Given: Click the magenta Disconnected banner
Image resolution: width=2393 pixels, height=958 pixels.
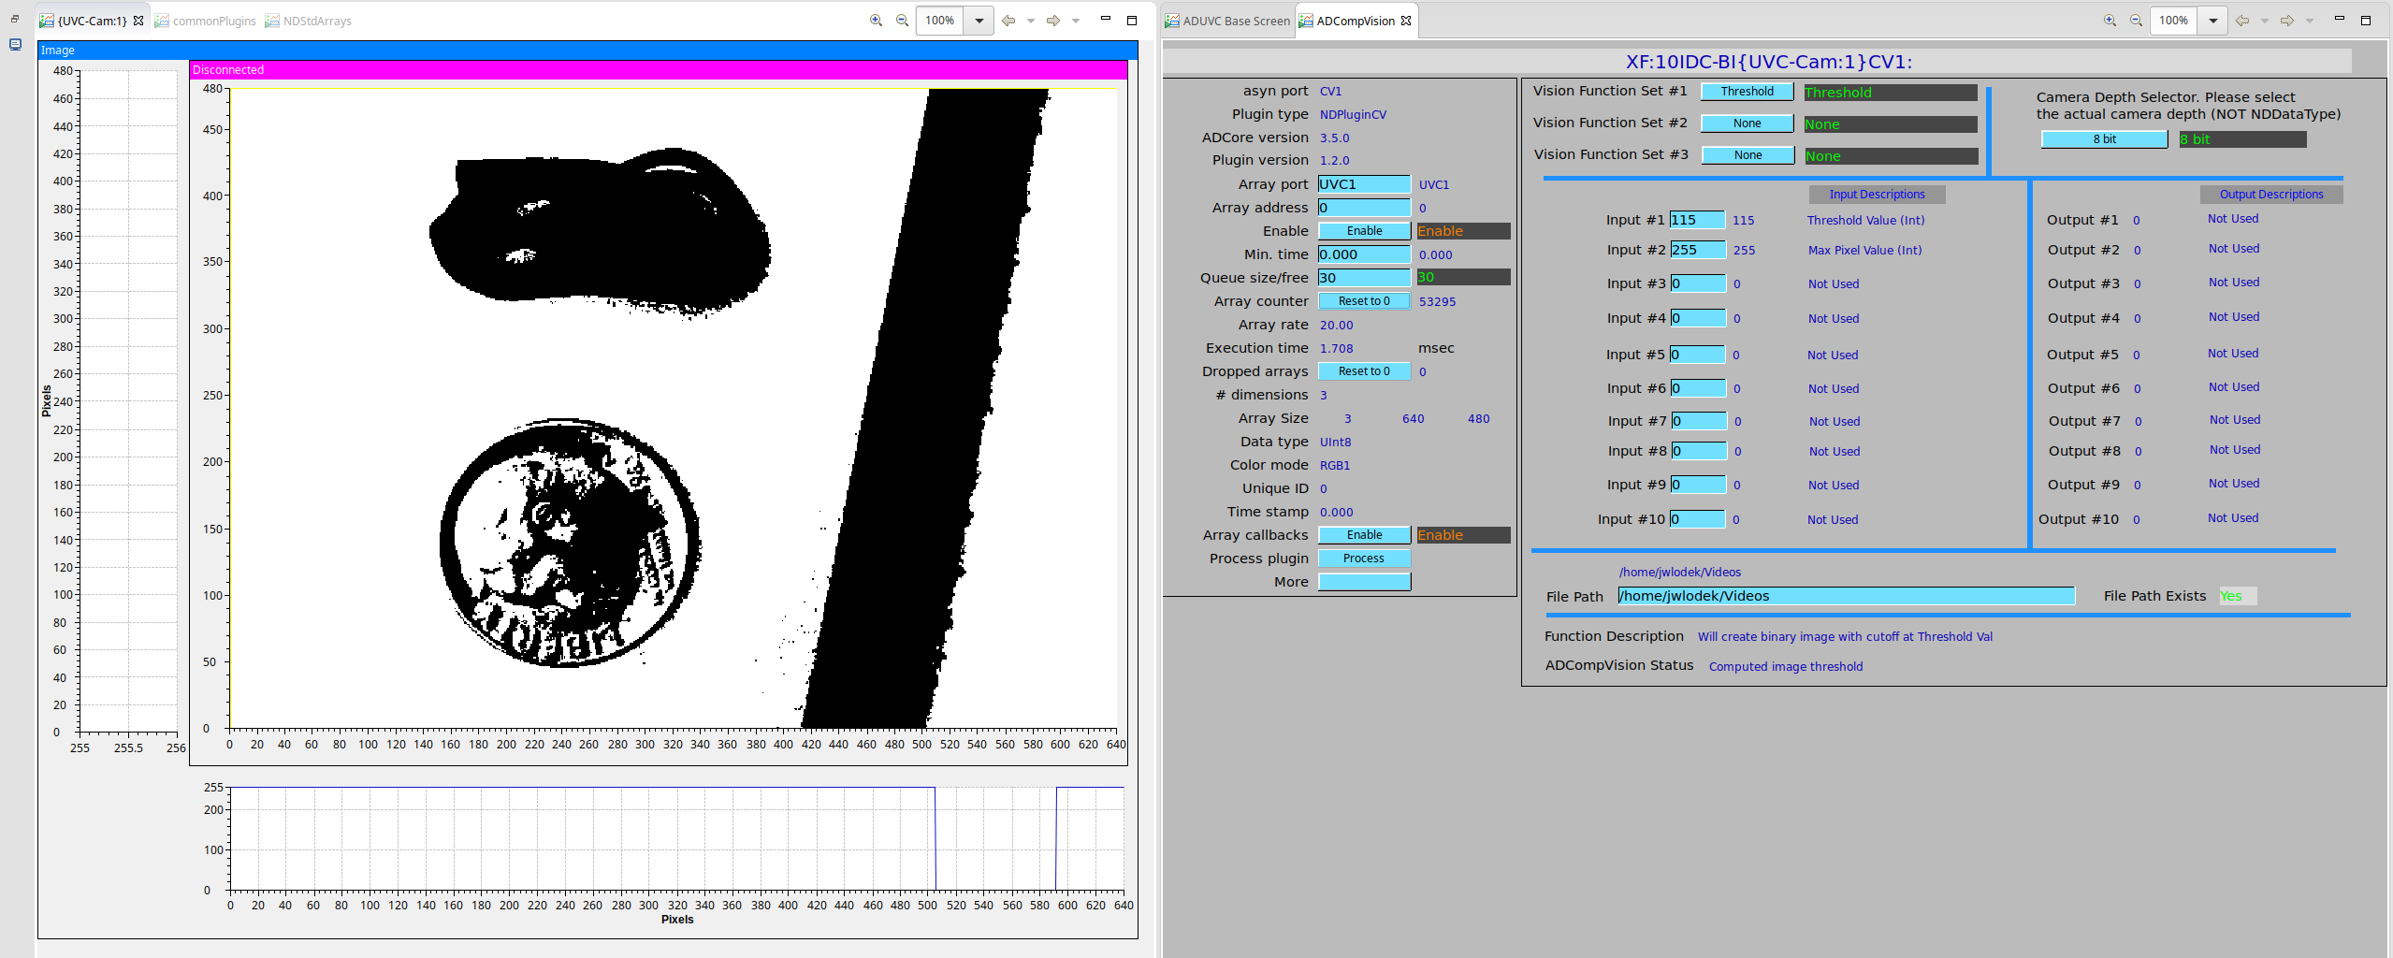Looking at the screenshot, I should (x=658, y=70).
